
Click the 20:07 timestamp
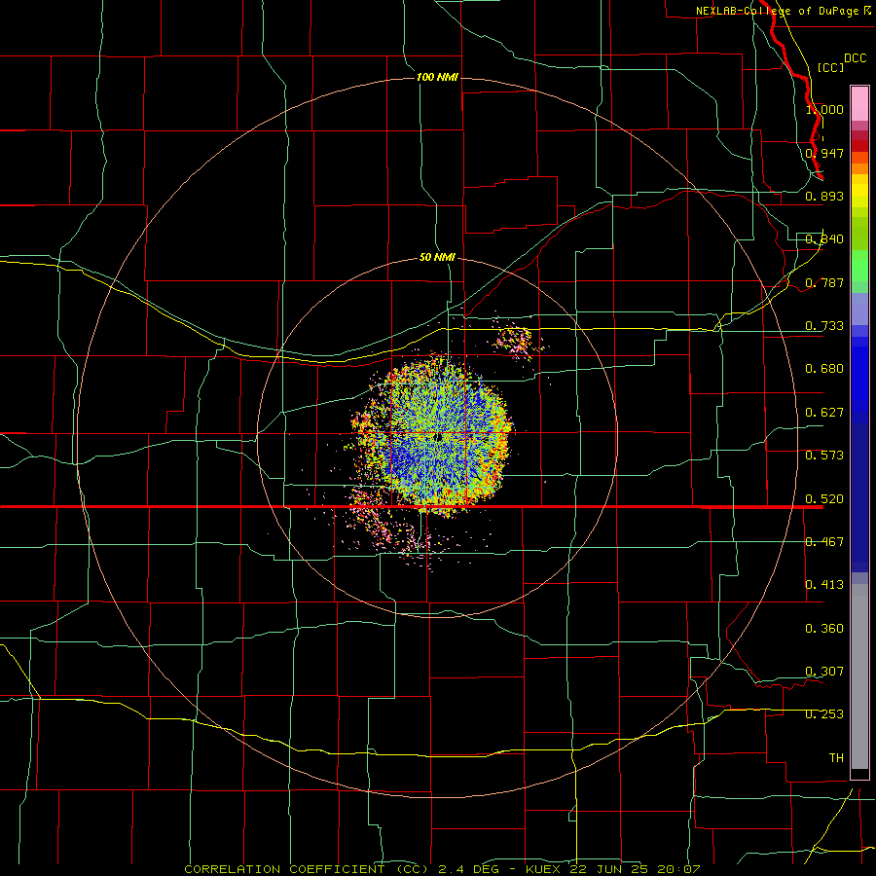coord(678,869)
